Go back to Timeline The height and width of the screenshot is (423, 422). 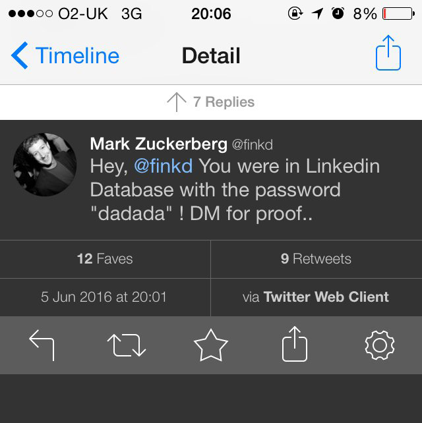(76, 55)
